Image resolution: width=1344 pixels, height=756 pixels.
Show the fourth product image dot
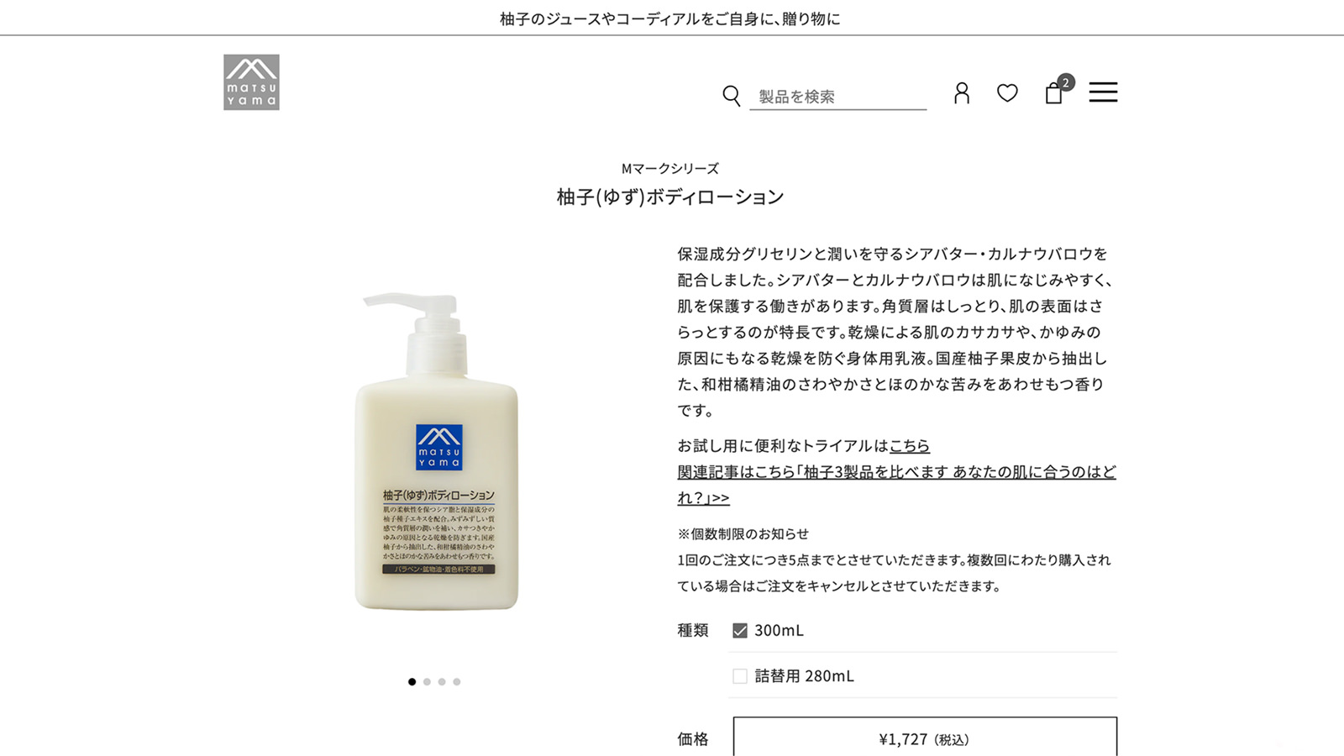click(x=457, y=682)
